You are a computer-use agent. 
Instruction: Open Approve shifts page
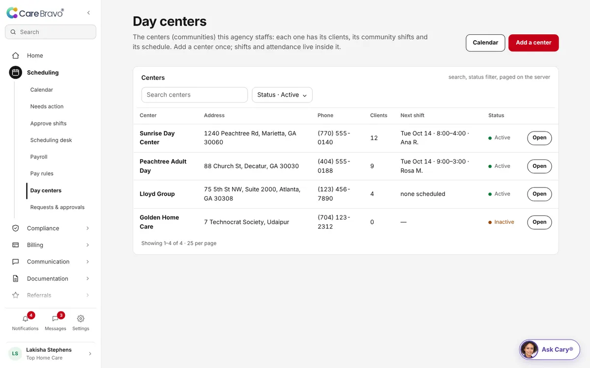click(48, 124)
